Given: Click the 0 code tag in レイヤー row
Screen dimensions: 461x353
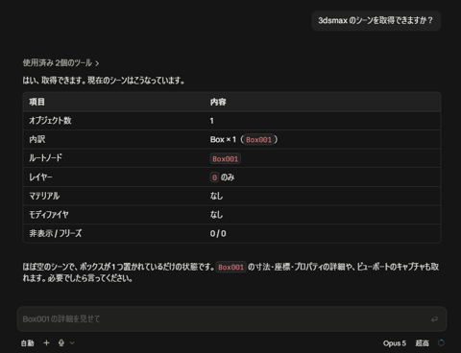Looking at the screenshot, I should [214, 177].
